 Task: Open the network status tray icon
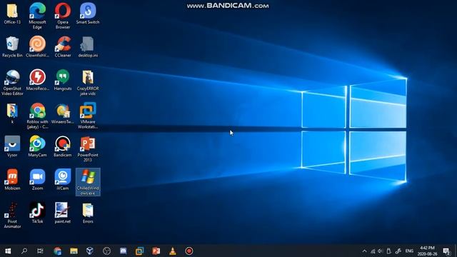[x=373, y=251]
